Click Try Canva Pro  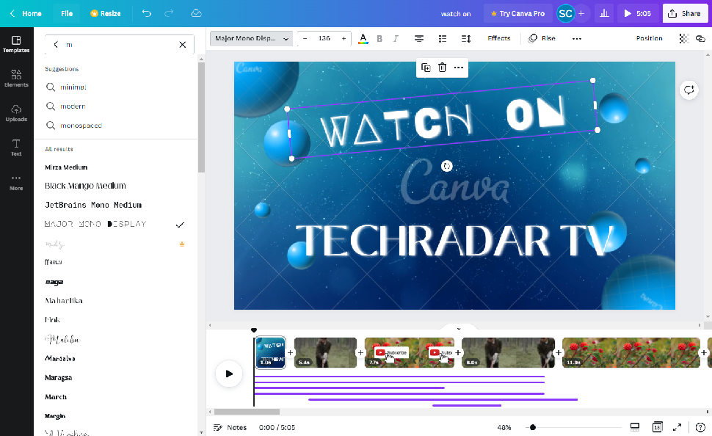[x=517, y=14]
